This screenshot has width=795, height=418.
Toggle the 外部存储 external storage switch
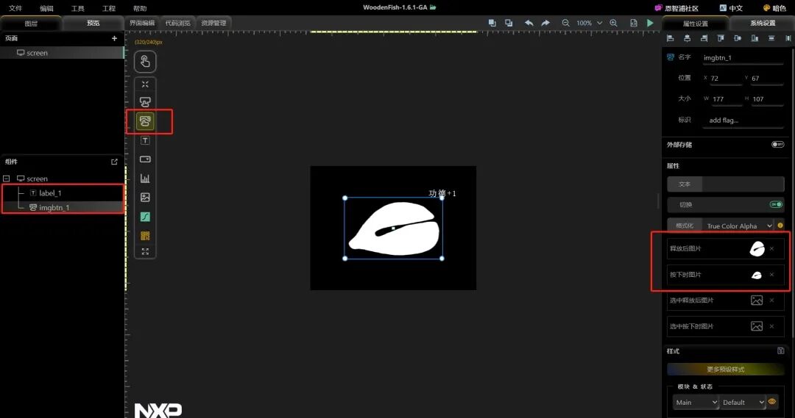click(x=777, y=145)
